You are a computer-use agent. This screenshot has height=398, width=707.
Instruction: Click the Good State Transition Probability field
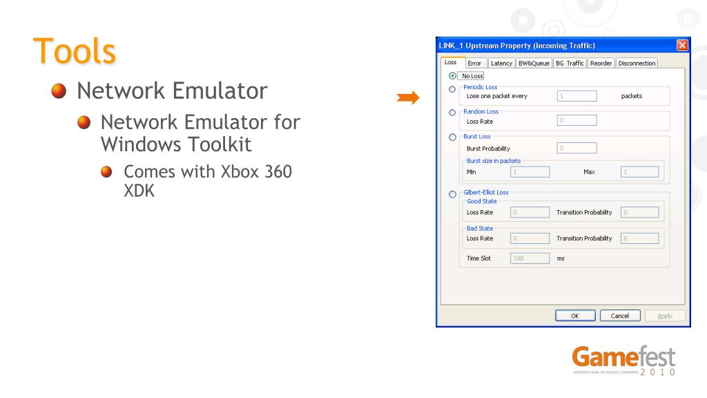(640, 212)
